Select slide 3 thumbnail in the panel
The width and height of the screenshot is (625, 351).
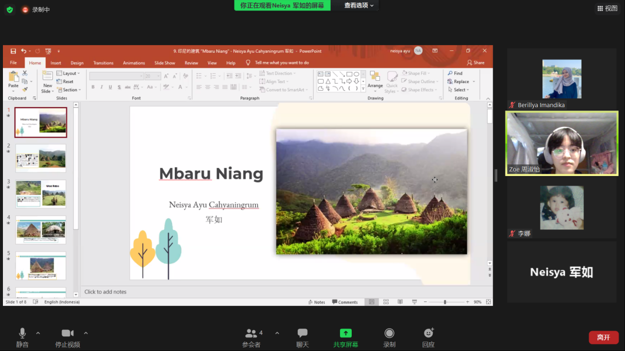[40, 194]
